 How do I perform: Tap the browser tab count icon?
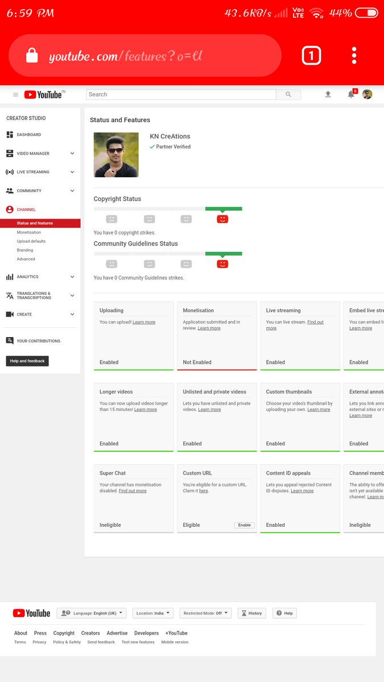(311, 56)
